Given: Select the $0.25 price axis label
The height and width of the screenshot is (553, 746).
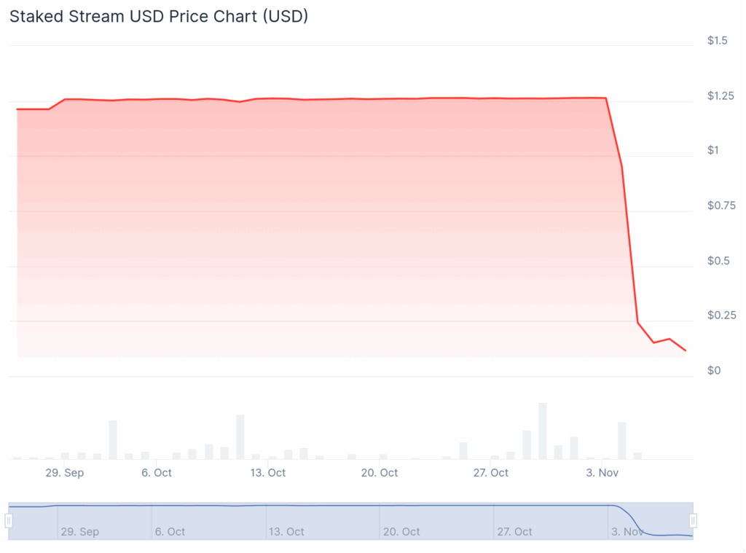Looking at the screenshot, I should point(721,315).
